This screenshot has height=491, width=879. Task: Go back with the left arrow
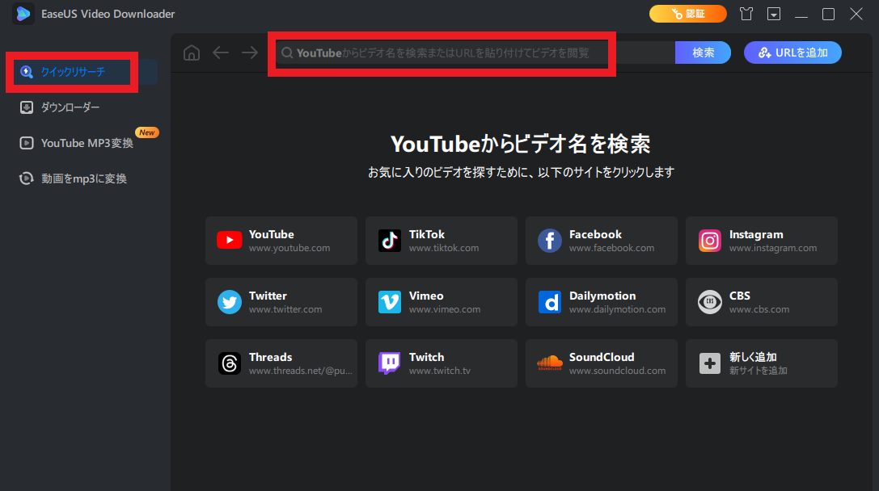(x=221, y=52)
